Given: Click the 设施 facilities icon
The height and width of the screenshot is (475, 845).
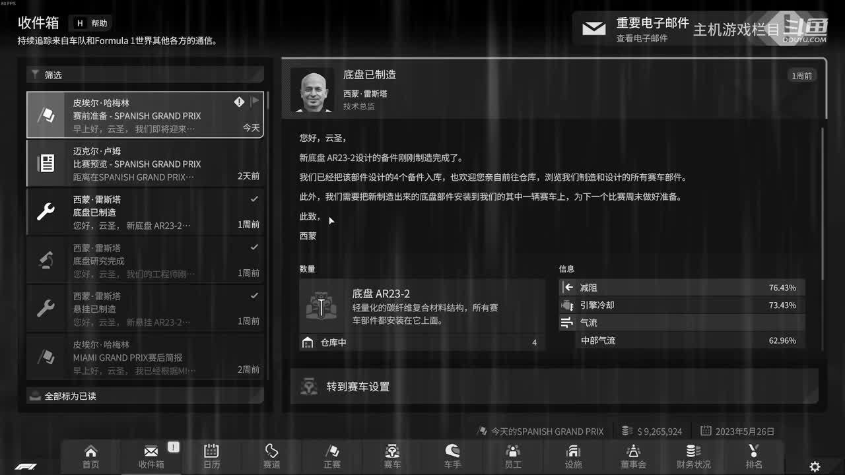Looking at the screenshot, I should [573, 451].
